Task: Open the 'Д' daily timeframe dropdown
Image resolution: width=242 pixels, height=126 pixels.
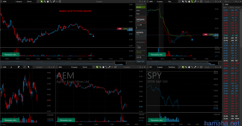Action: (x=13, y=67)
